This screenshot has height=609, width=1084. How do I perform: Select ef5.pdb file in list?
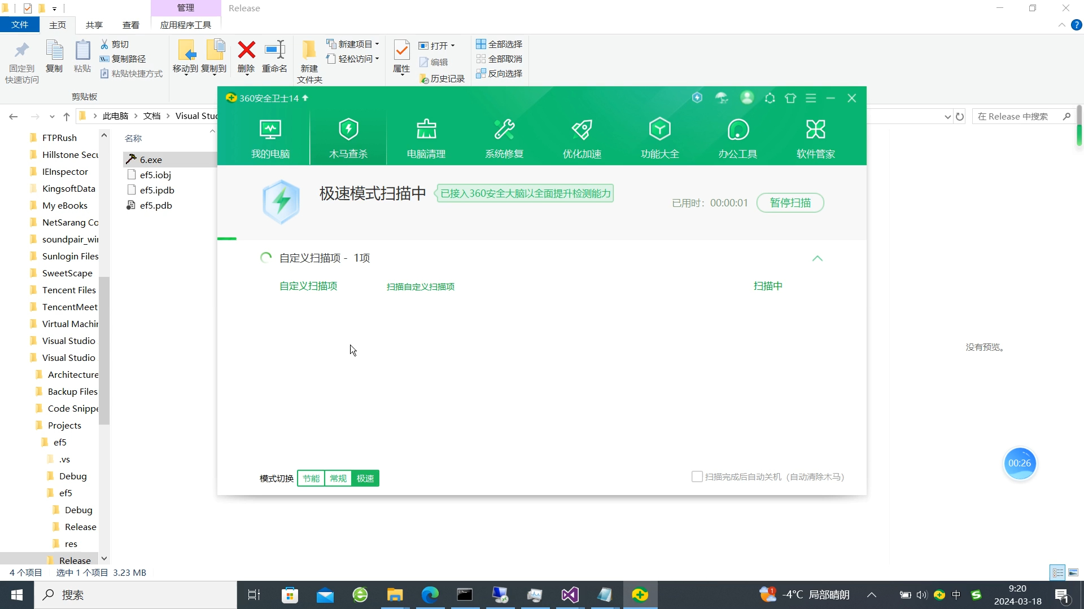(156, 205)
